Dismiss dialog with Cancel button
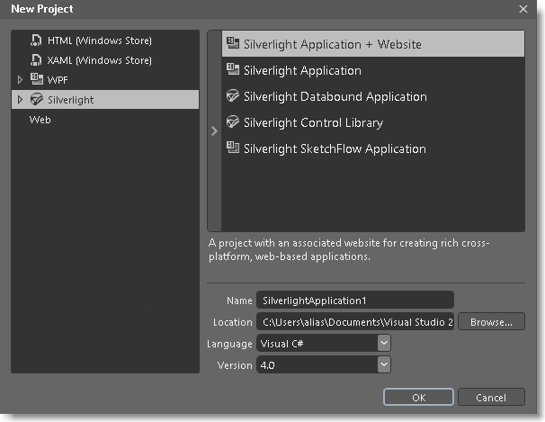The width and height of the screenshot is (545, 422). click(x=491, y=398)
